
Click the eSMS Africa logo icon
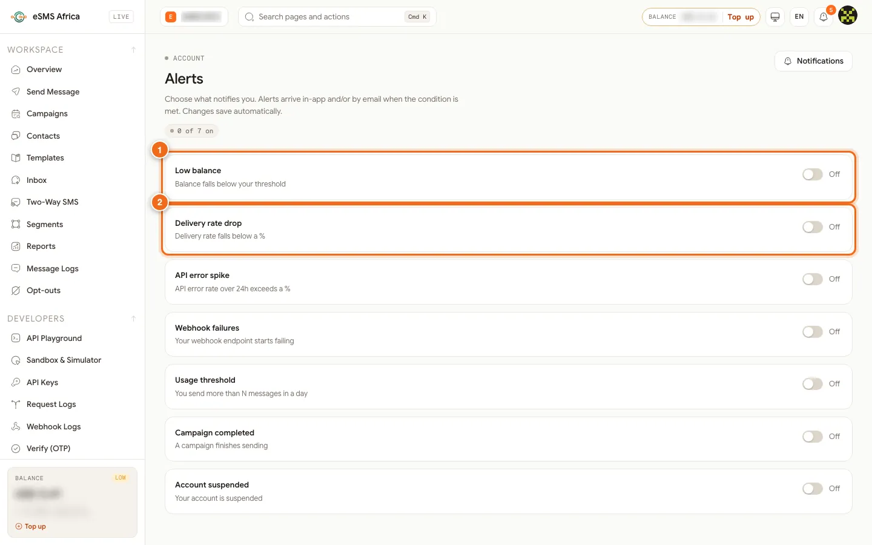[x=19, y=17]
